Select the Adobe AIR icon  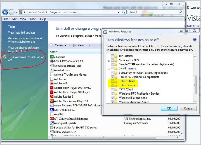pos(52,83)
